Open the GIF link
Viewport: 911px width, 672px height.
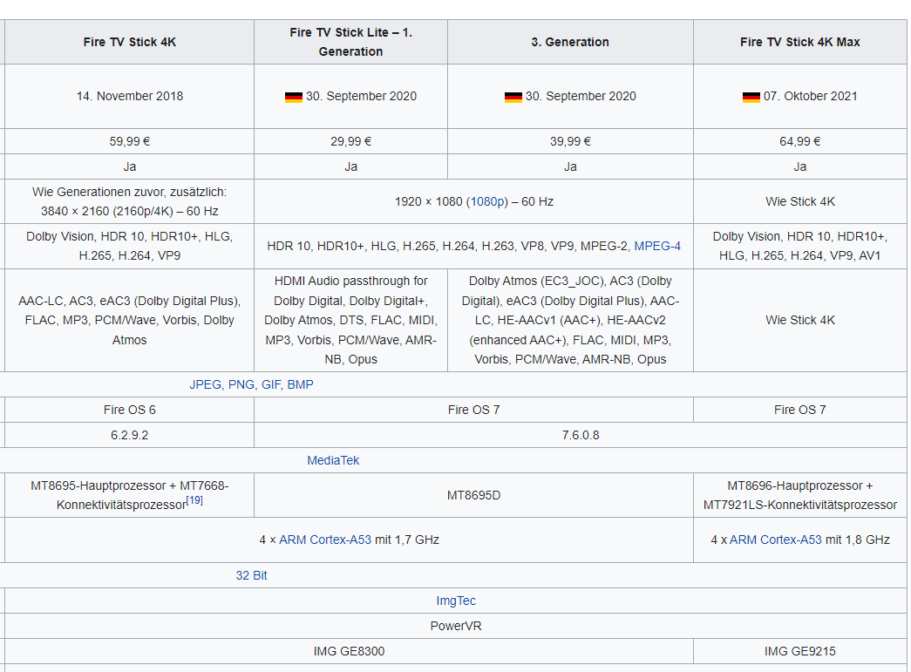(x=271, y=384)
